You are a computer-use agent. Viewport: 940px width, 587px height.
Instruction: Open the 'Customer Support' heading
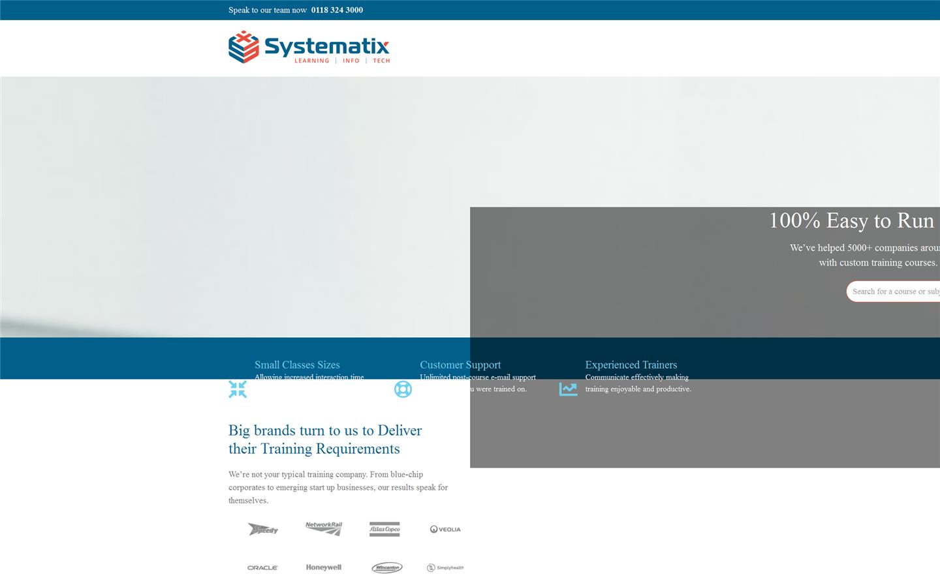click(460, 365)
